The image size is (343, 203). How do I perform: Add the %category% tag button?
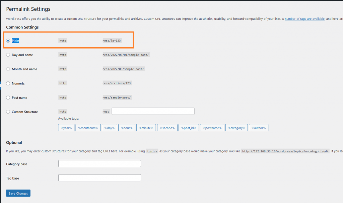[x=236, y=128]
